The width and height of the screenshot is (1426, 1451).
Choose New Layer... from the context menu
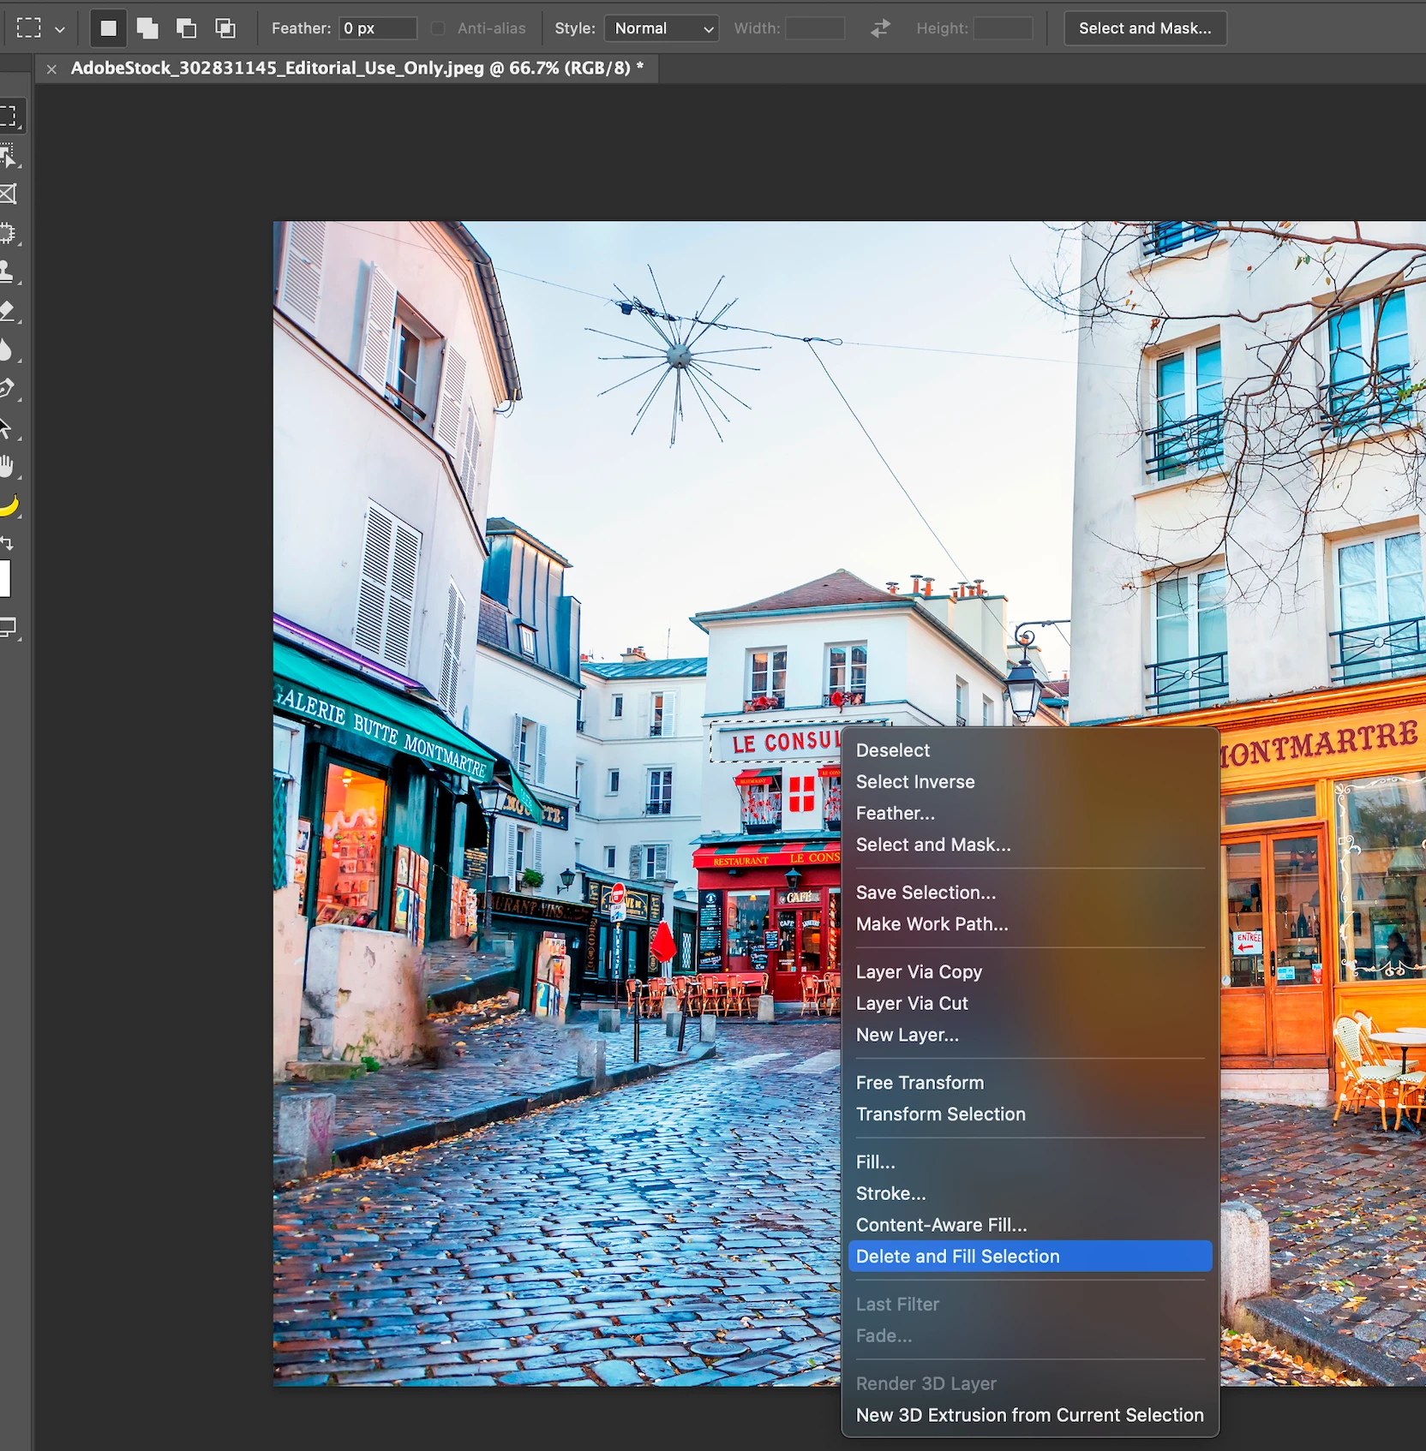tap(1030, 1035)
